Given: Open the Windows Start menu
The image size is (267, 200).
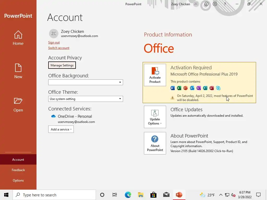Looking at the screenshot, I should [x=6, y=195].
